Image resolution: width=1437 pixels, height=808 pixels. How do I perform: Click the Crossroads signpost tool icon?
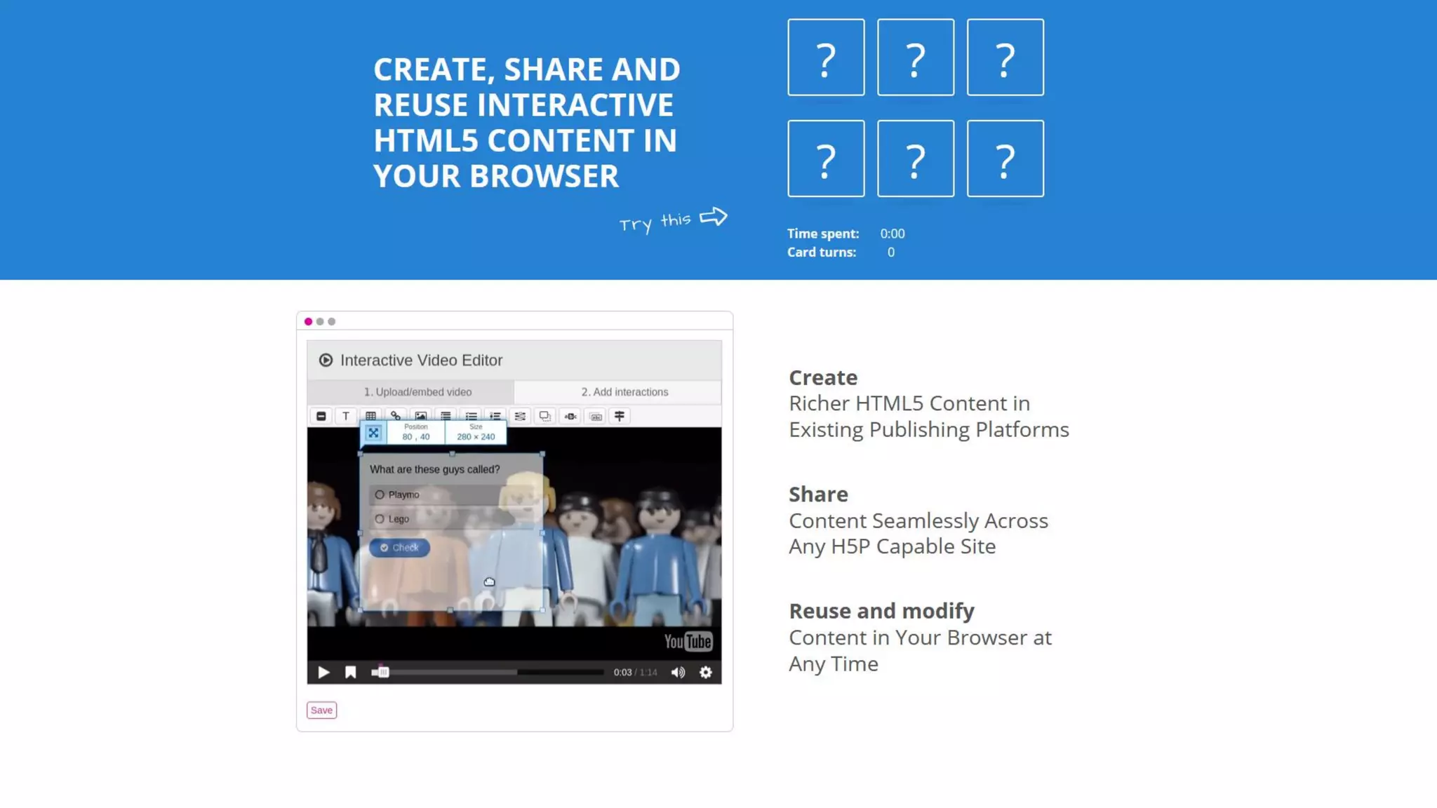[x=620, y=416]
